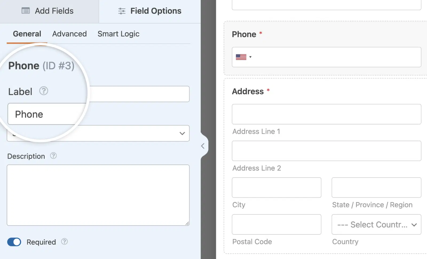Click the City input field

click(x=276, y=187)
